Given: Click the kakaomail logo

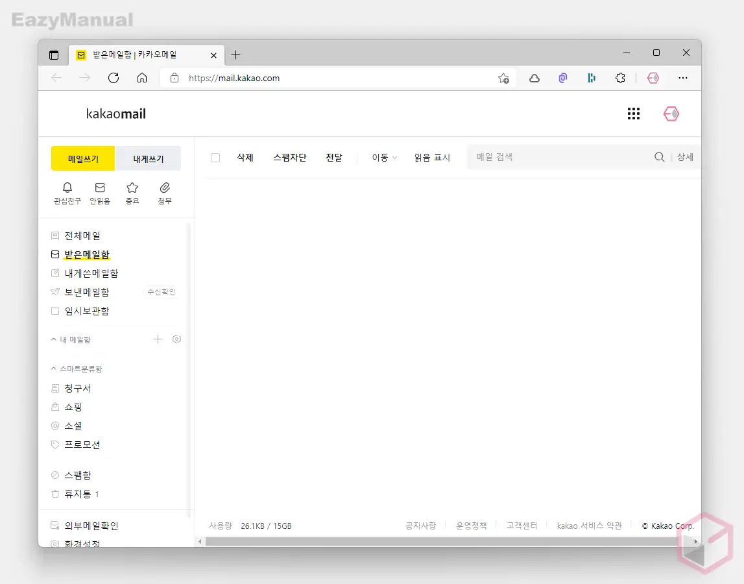Looking at the screenshot, I should click(x=115, y=114).
